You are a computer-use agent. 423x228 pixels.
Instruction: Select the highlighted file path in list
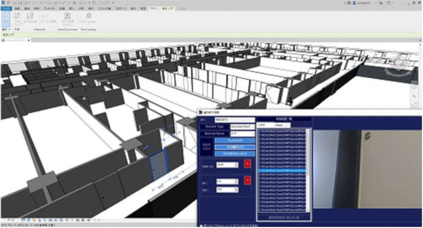pos(282,170)
